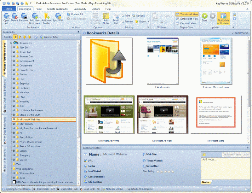This screenshot has width=252, height=193.
Task: Select the Microsoft At Home thumbnail
Action: [x=109, y=114]
